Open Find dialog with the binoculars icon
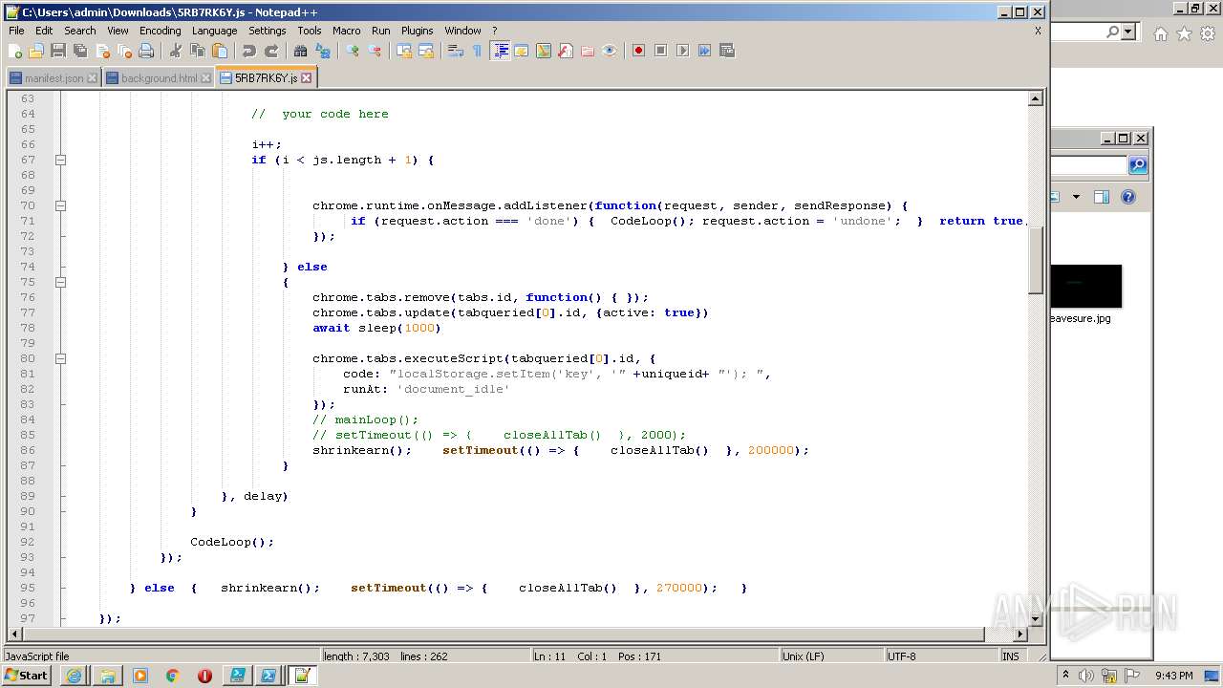1223x688 pixels. pos(301,51)
